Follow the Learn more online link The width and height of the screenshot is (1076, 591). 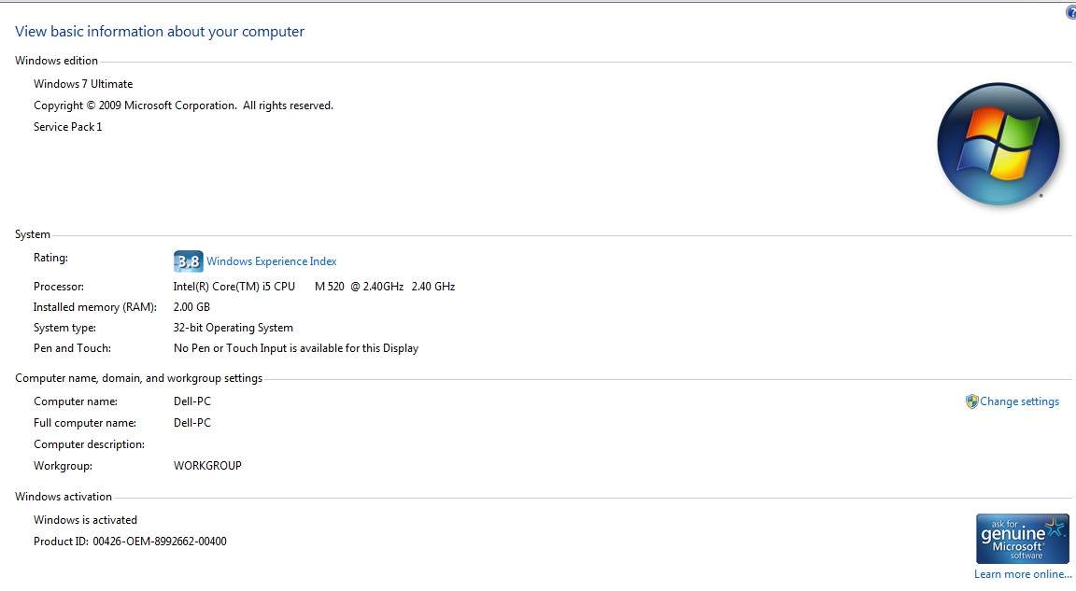(1023, 574)
